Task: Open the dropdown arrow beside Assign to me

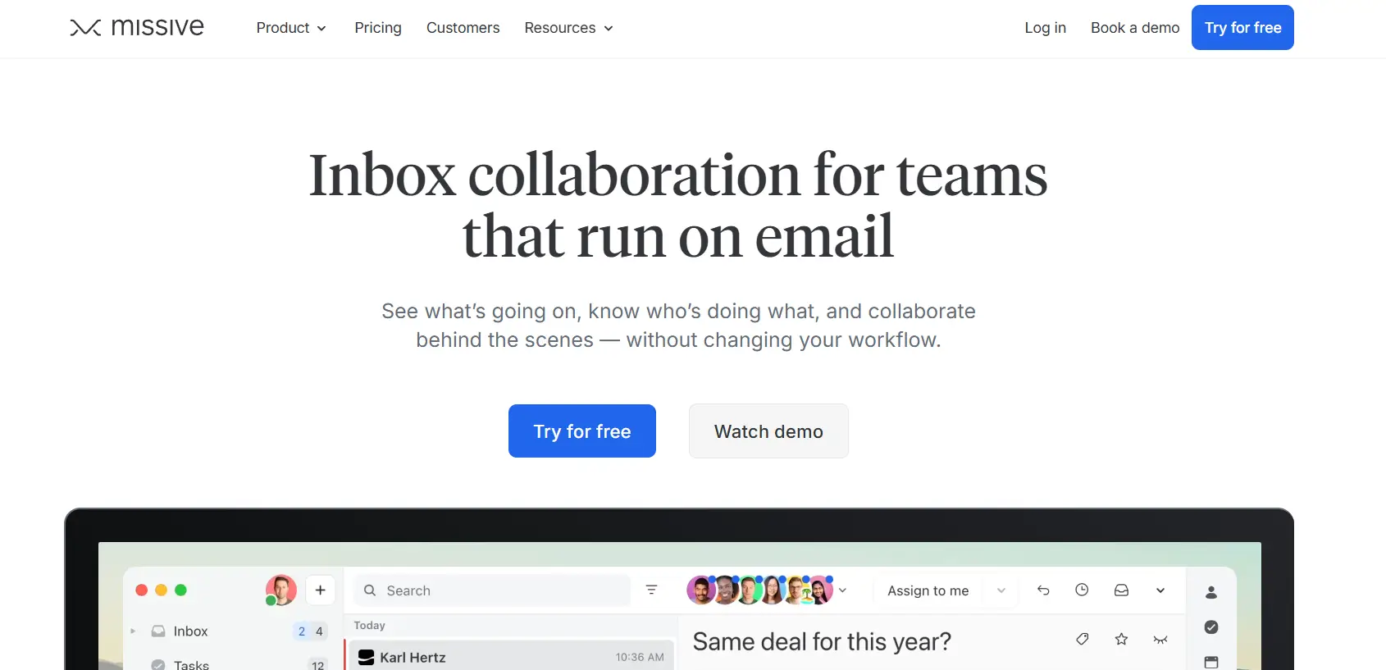Action: pyautogui.click(x=1001, y=590)
